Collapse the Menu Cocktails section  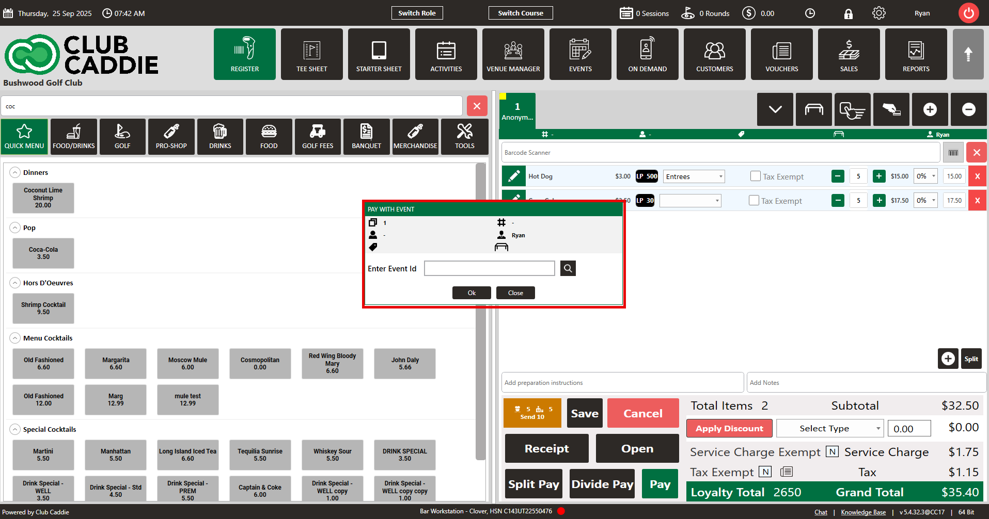tap(15, 338)
